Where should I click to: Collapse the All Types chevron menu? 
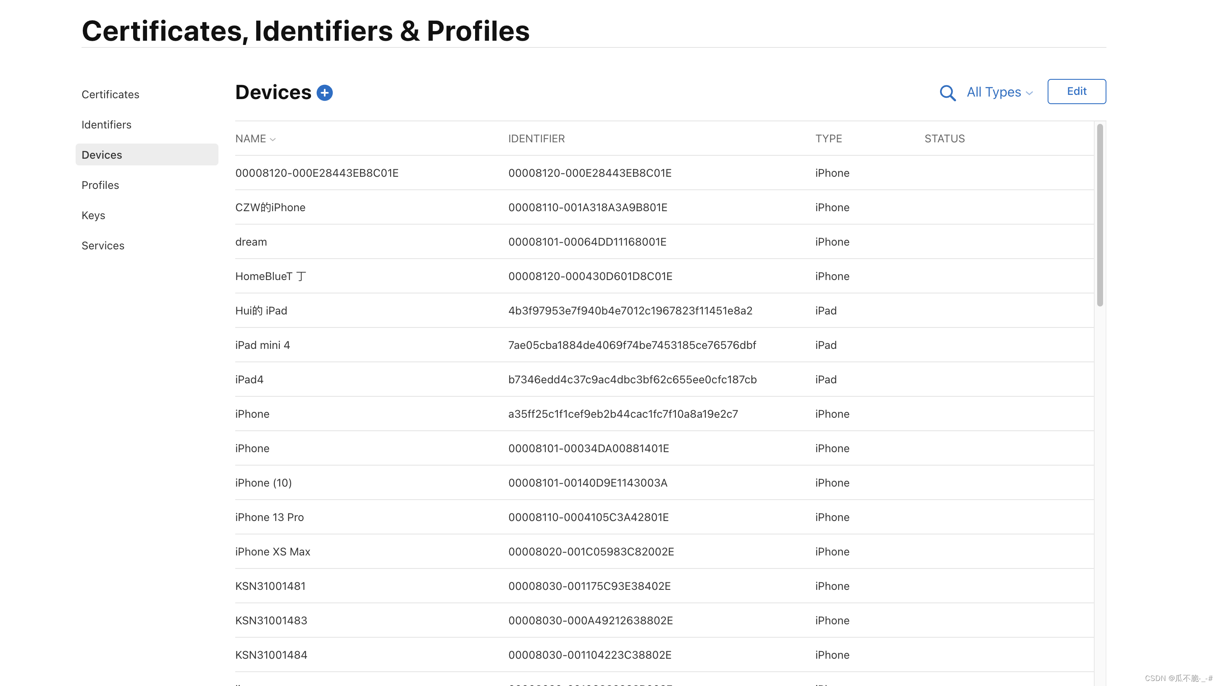pyautogui.click(x=1030, y=93)
